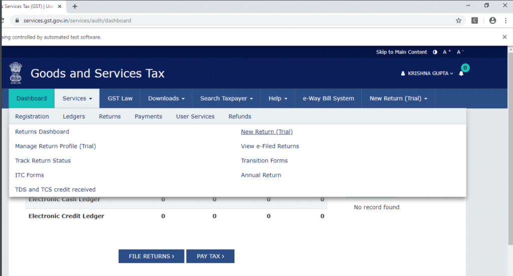Click the No record found text
513x276 pixels.
point(377,207)
